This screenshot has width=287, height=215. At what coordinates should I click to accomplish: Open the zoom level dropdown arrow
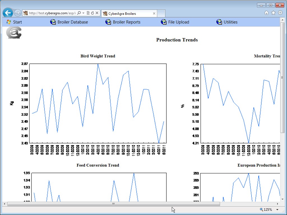coord(277,210)
